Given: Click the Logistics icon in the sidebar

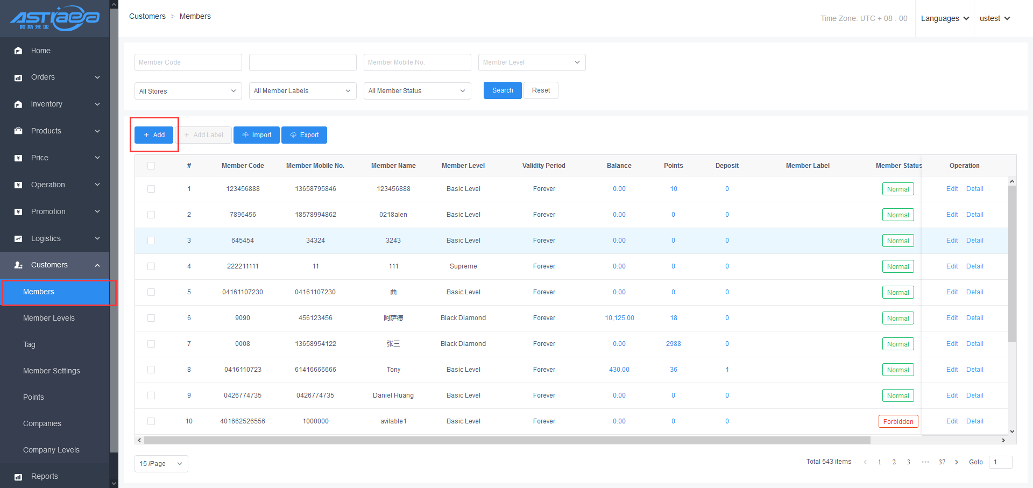Looking at the screenshot, I should pyautogui.click(x=18, y=238).
